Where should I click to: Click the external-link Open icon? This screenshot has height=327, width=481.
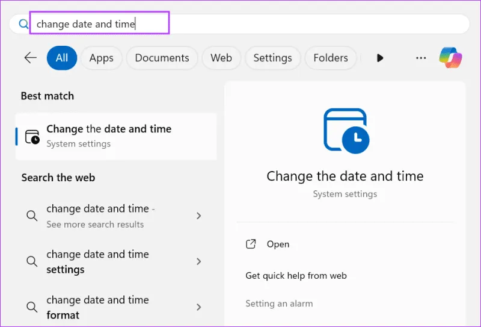click(251, 244)
